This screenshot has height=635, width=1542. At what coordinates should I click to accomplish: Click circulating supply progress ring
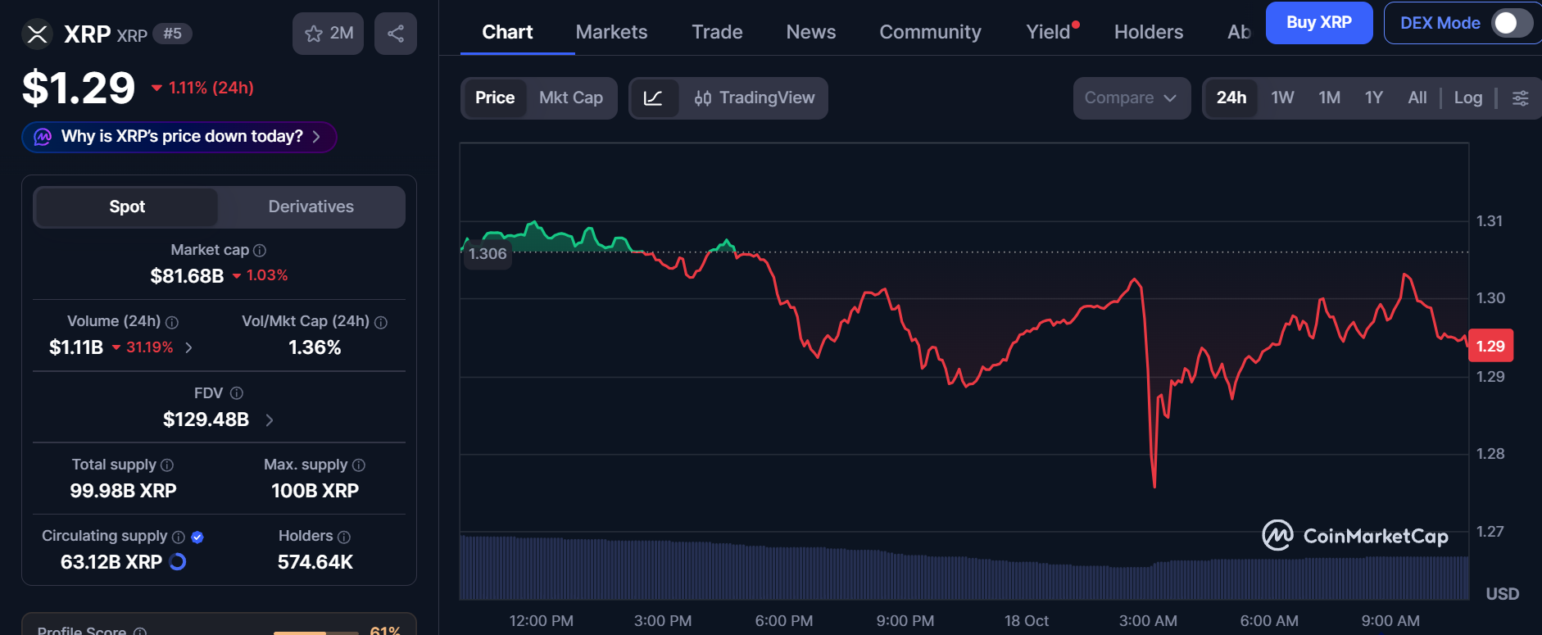(177, 562)
